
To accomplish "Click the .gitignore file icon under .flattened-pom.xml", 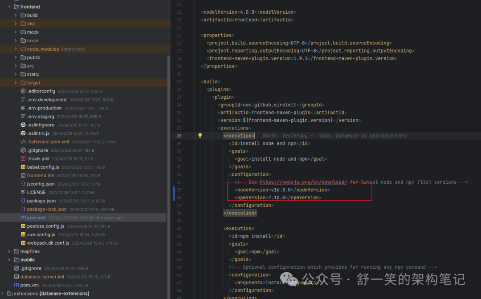I will click(23, 150).
